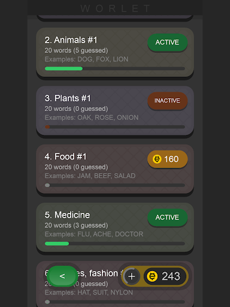
Task: Open the Medicine category card
Action: [x=115, y=227]
